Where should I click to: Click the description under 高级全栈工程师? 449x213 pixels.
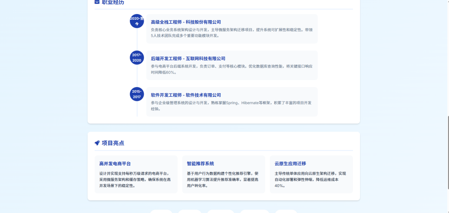pos(232,33)
